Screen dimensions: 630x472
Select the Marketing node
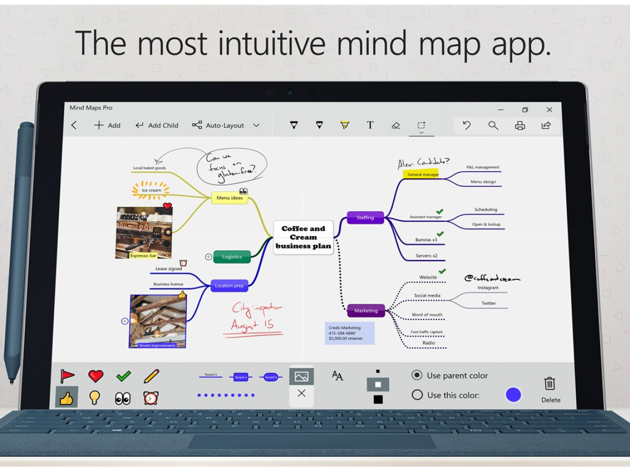pos(366,310)
